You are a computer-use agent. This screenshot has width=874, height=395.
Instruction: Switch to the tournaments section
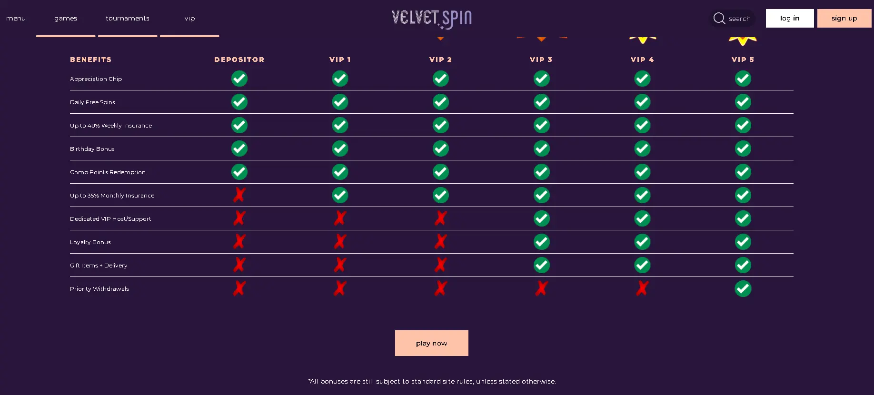tap(127, 18)
